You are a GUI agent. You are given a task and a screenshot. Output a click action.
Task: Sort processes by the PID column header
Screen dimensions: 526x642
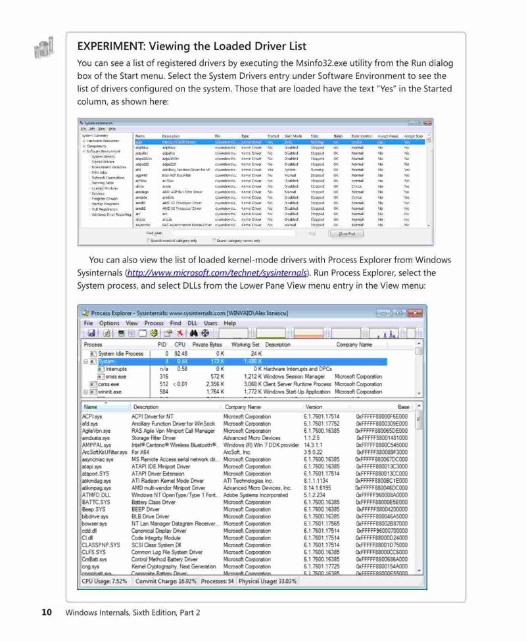tap(162, 345)
